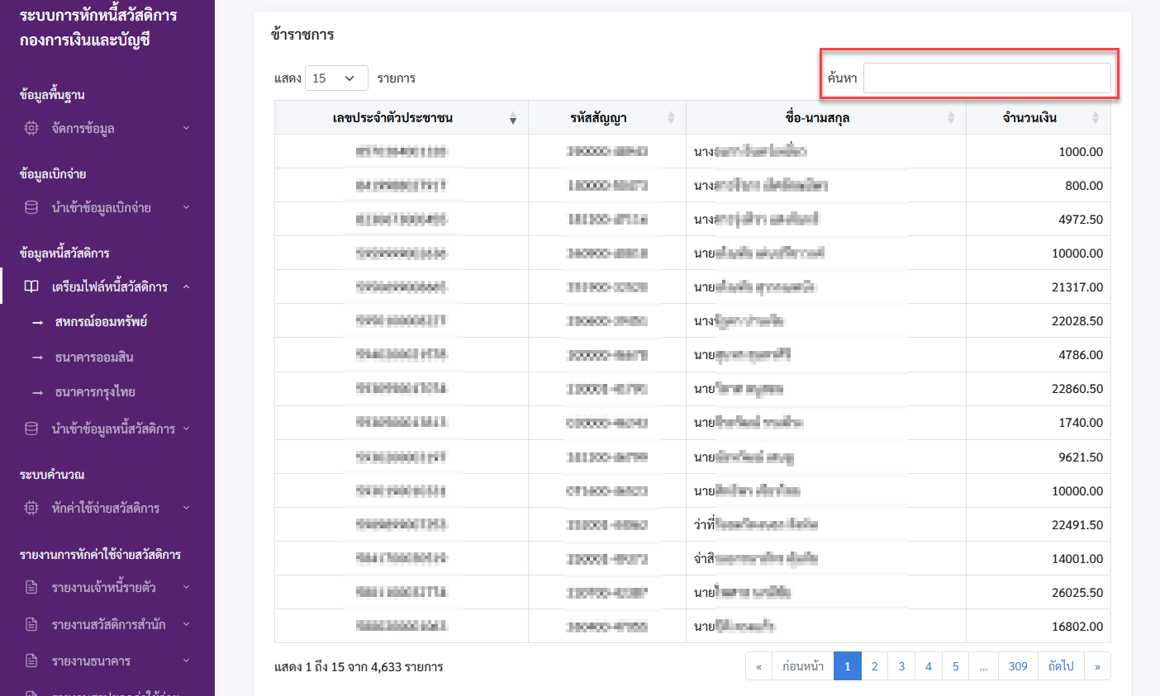
Task: Open the rows-per-page dropdown showing 15
Action: coord(336,78)
